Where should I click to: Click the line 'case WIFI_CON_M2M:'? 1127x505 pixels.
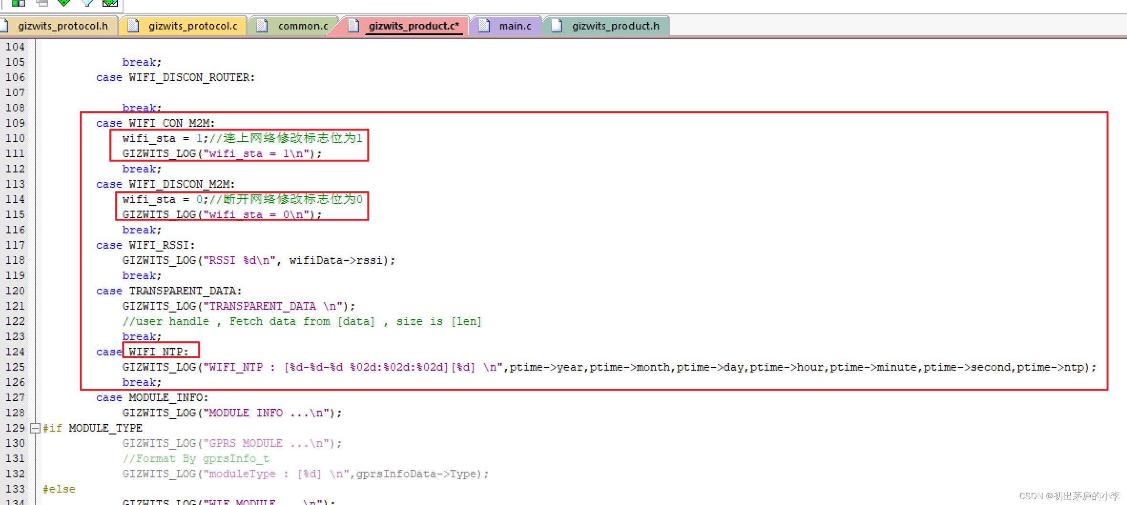pyautogui.click(x=155, y=123)
